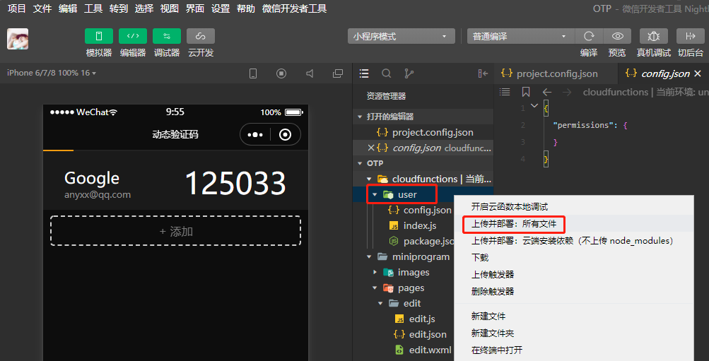Collapse the sidebar panel icon
709x361 pixels.
(483, 73)
